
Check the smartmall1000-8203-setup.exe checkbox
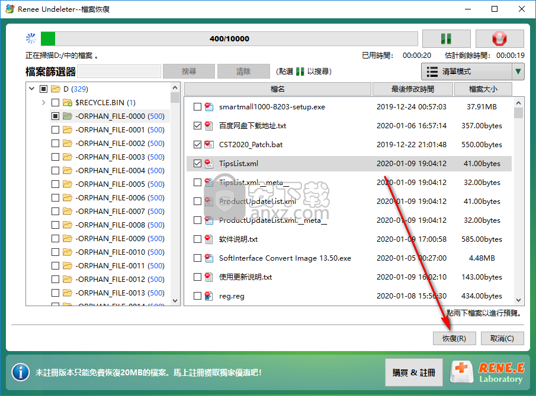[x=197, y=107]
